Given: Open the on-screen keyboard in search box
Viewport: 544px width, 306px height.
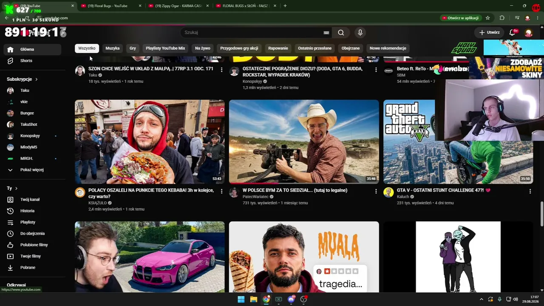Looking at the screenshot, I should click(x=326, y=33).
